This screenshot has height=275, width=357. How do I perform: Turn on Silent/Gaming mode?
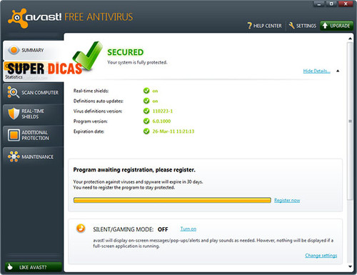click(188, 229)
